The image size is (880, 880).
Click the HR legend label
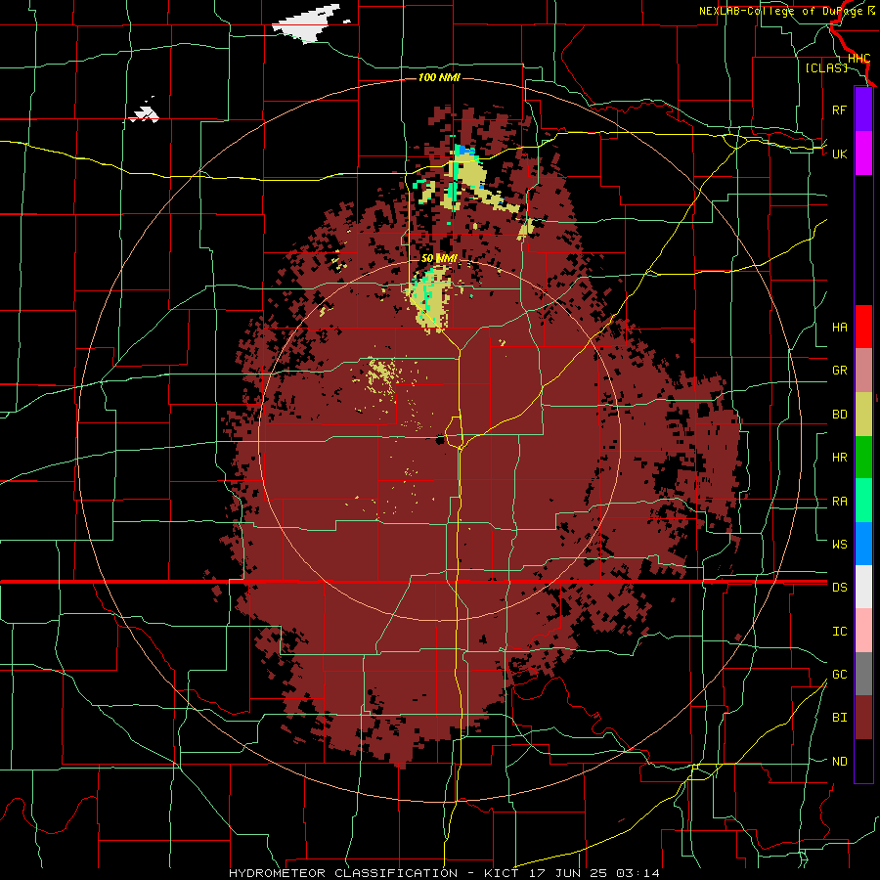click(x=839, y=458)
